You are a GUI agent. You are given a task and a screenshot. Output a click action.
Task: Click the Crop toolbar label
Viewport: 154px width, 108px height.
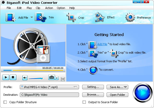tap(81, 18)
